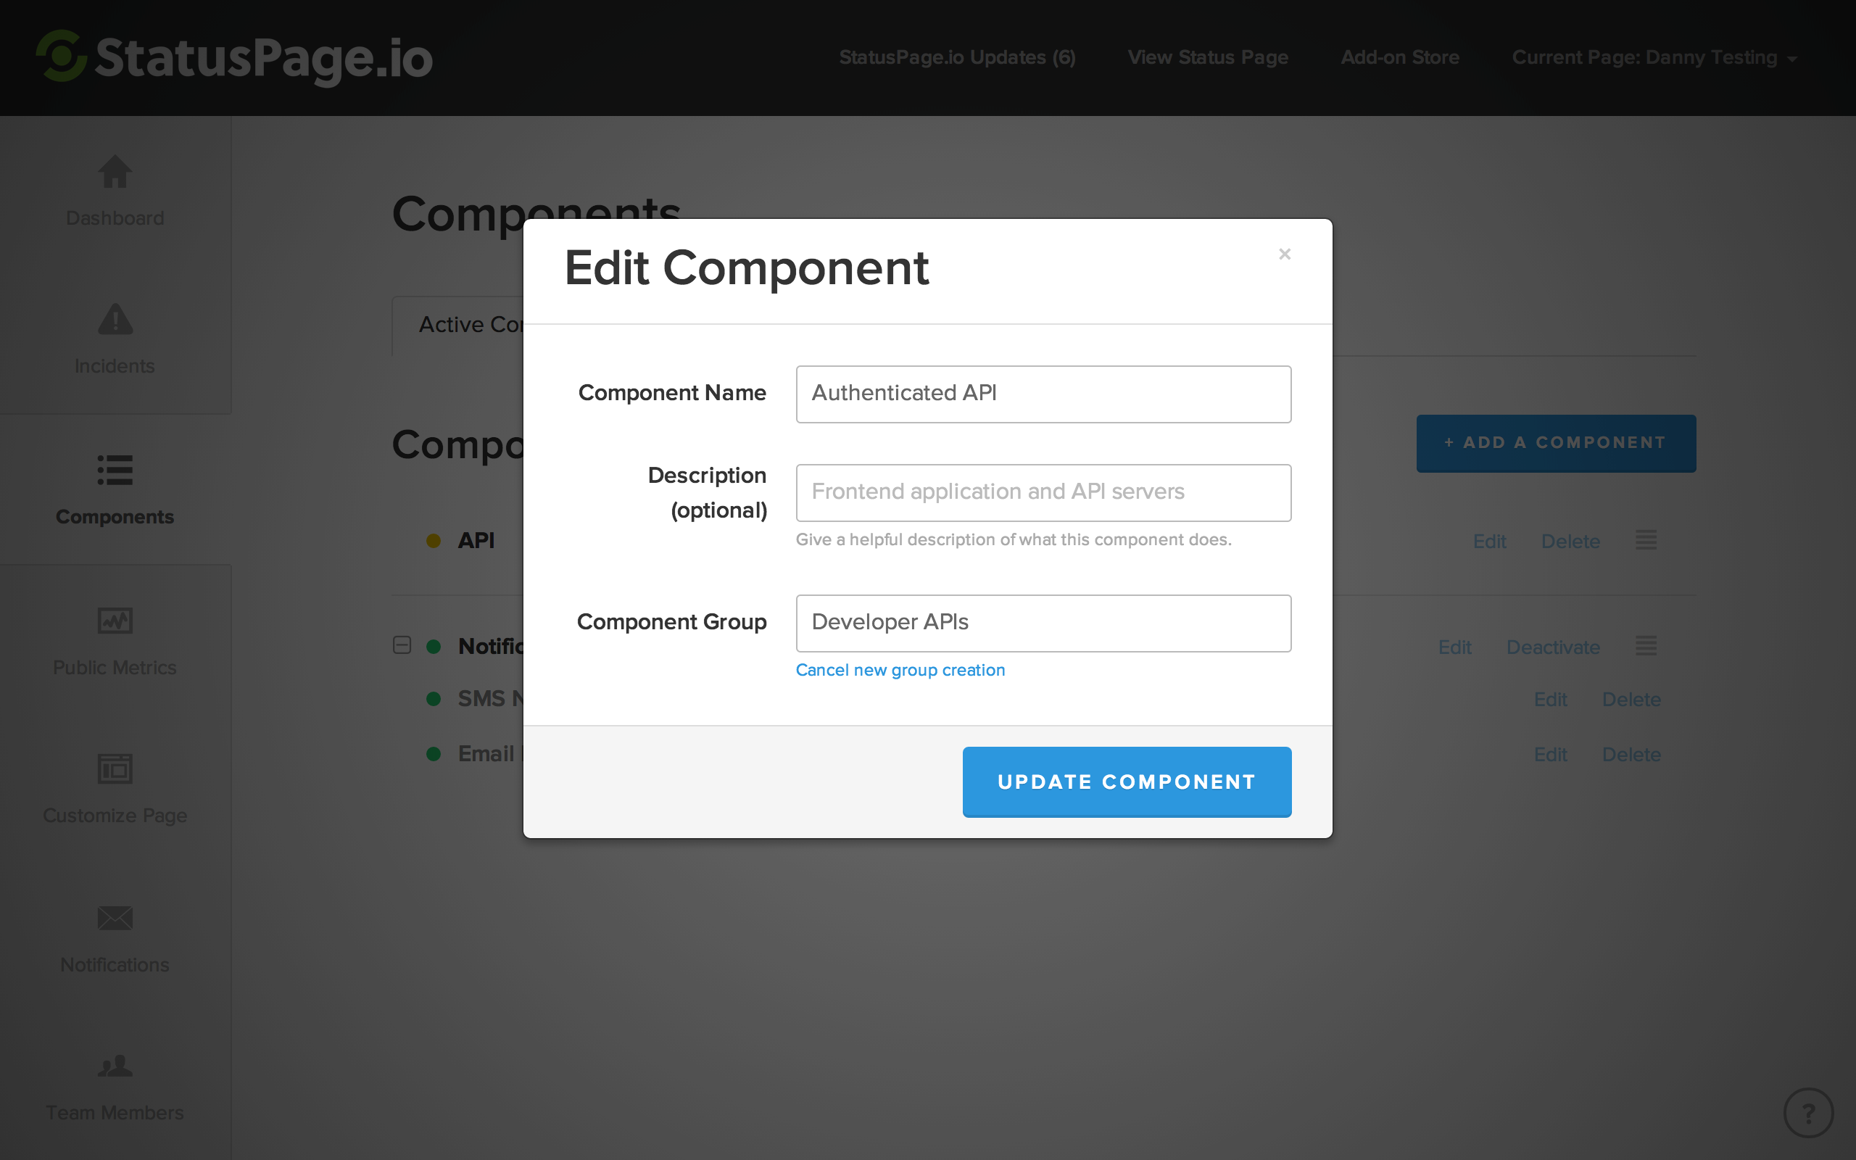Click Cancel new group creation link

coord(900,670)
